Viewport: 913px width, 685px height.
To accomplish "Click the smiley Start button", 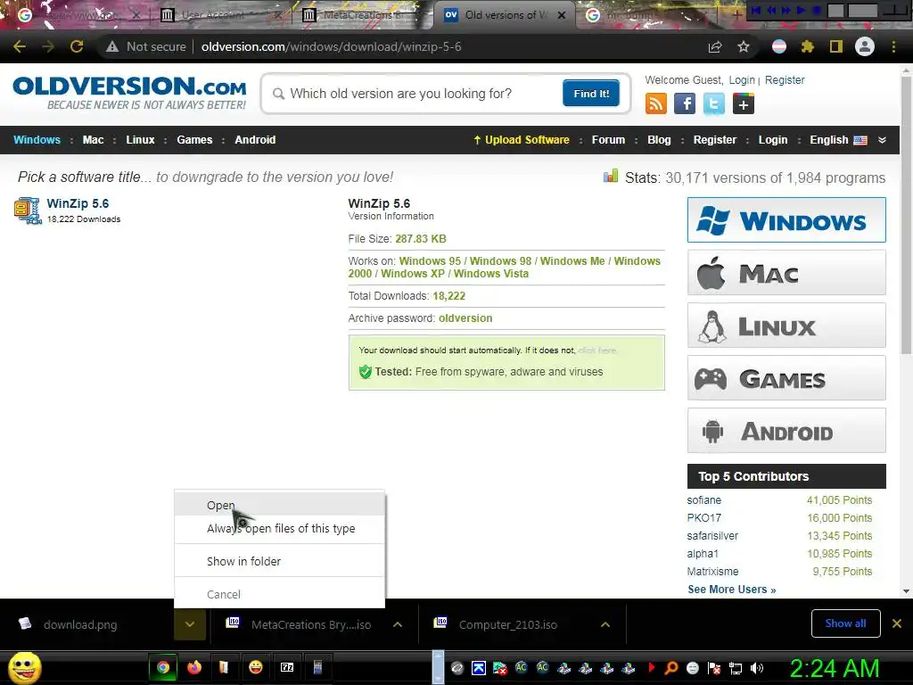I will (x=24, y=667).
